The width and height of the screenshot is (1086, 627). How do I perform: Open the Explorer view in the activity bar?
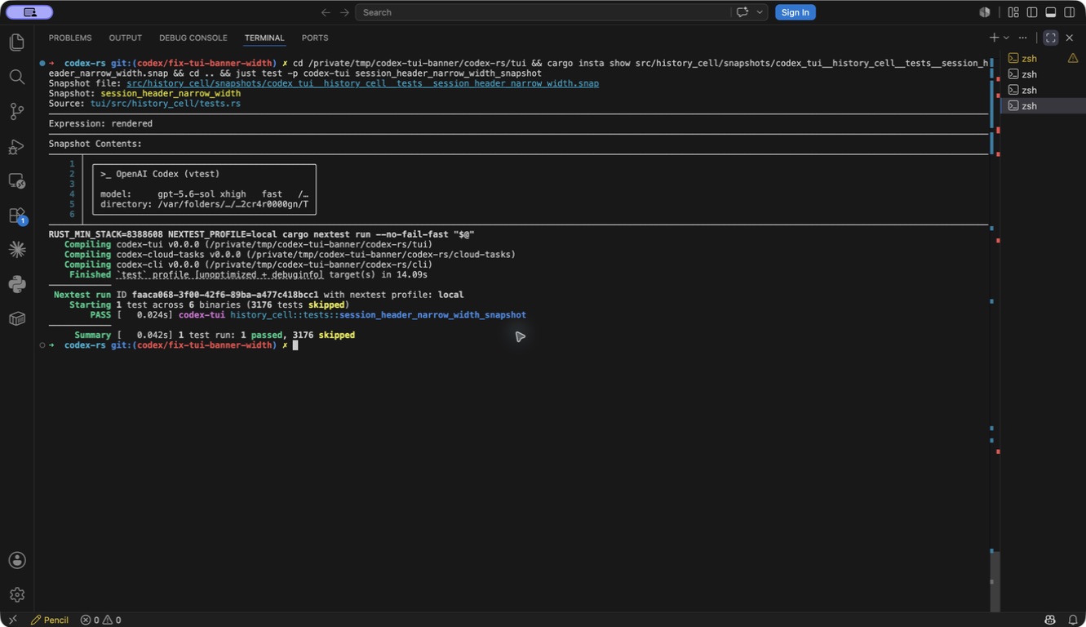pyautogui.click(x=17, y=42)
